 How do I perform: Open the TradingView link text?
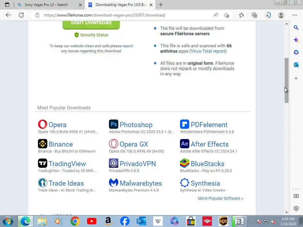coord(67,164)
